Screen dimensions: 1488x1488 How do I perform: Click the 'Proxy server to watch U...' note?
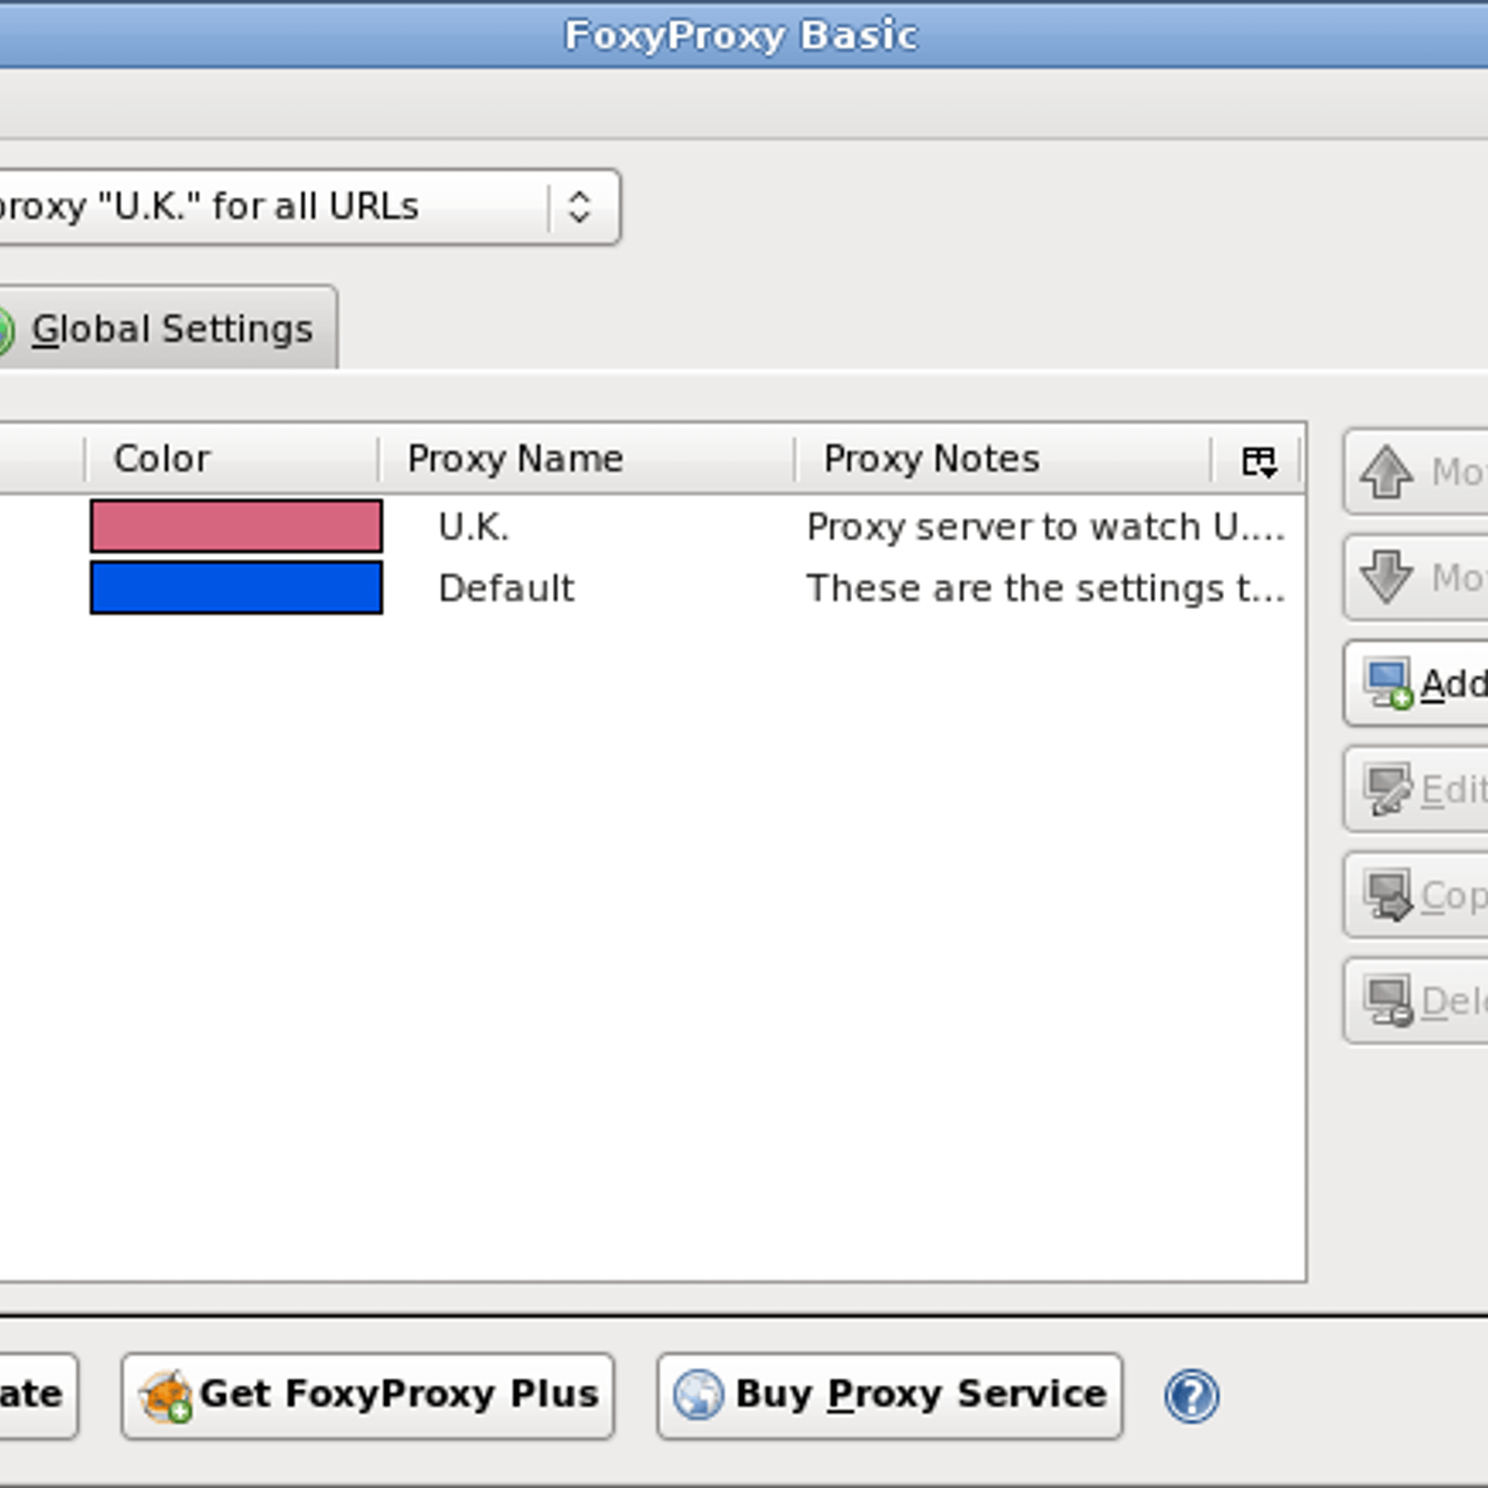tap(1045, 527)
